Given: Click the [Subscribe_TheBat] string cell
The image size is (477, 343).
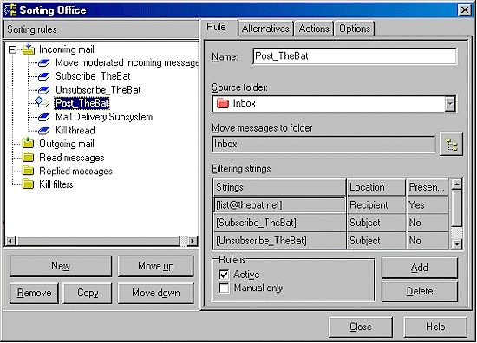Looking at the screenshot, I should [279, 223].
